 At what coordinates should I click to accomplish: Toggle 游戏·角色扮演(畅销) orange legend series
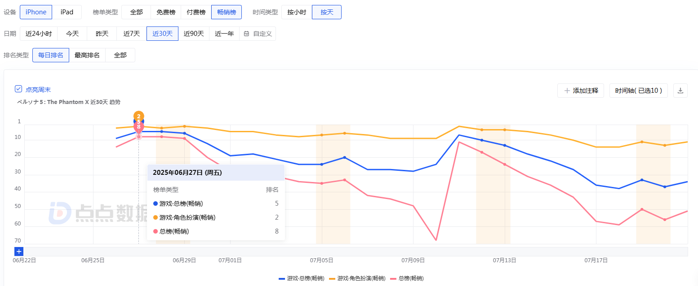point(357,278)
